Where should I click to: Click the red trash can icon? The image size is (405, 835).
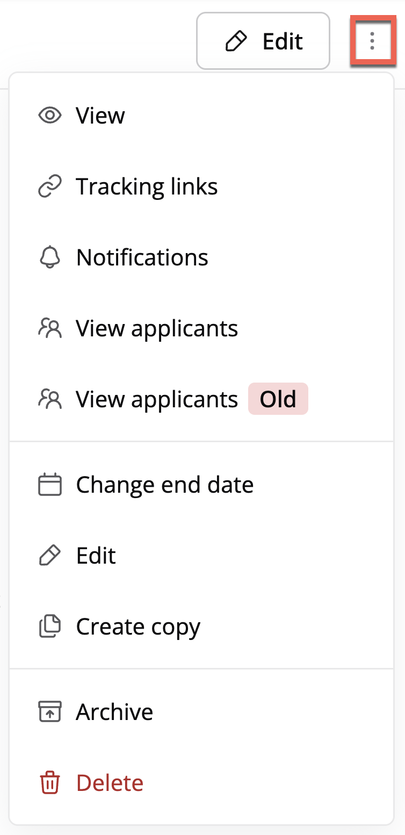point(50,783)
